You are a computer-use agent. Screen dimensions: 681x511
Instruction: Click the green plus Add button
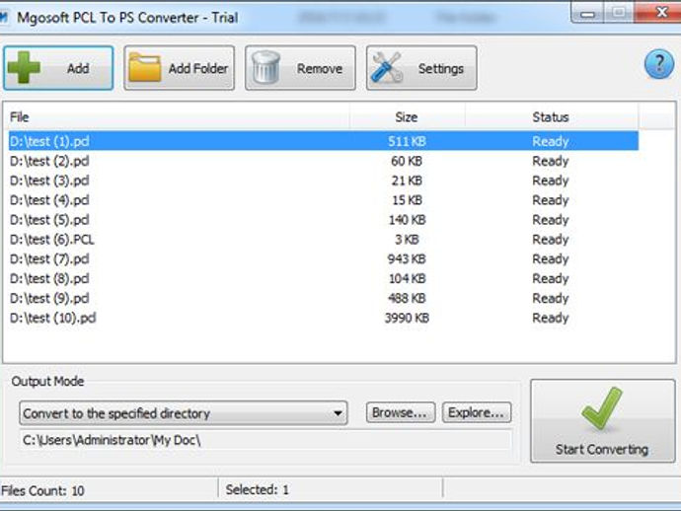(x=58, y=68)
